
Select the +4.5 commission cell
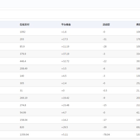64,76
